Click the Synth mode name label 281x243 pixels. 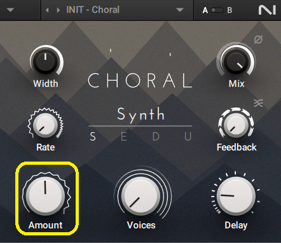pos(141,115)
